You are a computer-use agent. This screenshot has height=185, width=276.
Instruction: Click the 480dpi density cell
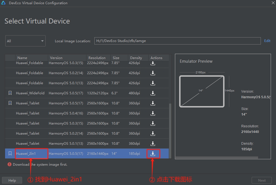point(134,93)
